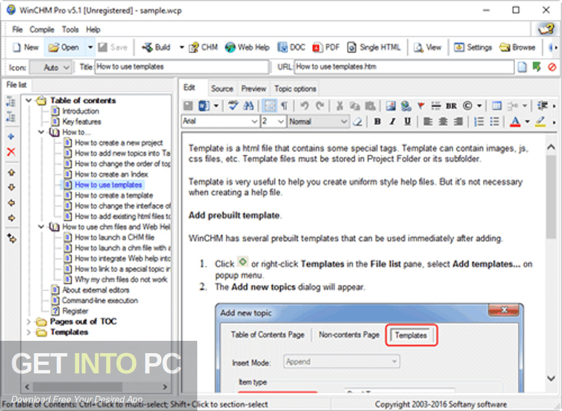Screen dimensions: 562x411
Task: Move selected topic up with arrow icon
Action: 11,172
